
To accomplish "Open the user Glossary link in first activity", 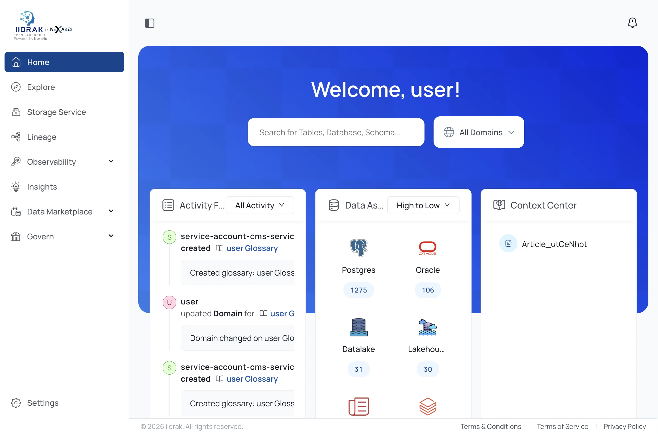I will tap(252, 248).
